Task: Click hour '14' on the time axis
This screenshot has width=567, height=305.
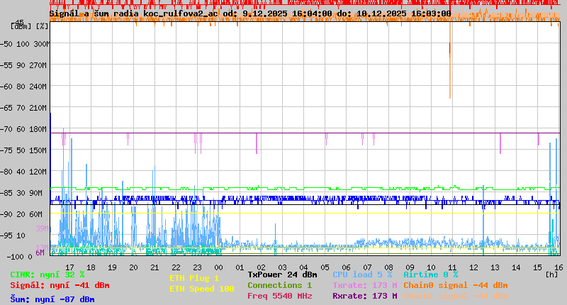Action: point(516,267)
